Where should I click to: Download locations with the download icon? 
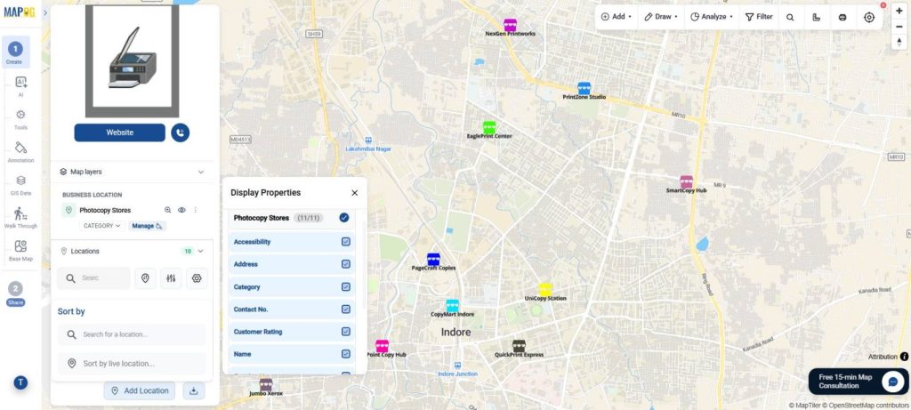click(x=193, y=390)
